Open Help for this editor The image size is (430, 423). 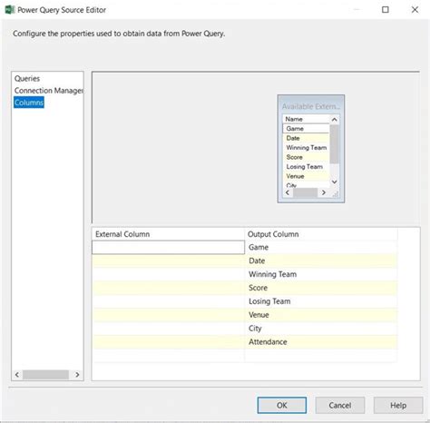(x=398, y=405)
